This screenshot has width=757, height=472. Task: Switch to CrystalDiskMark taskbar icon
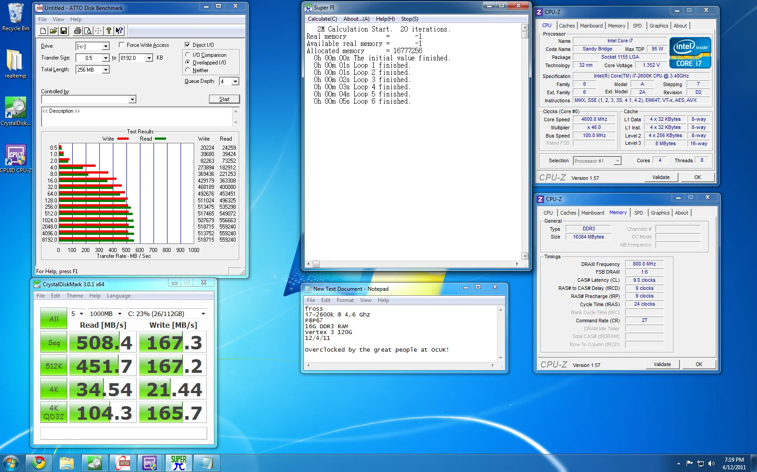95,463
